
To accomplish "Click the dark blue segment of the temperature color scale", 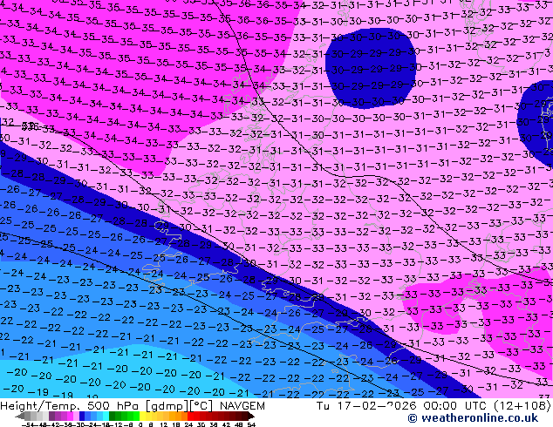I will click(x=82, y=416).
